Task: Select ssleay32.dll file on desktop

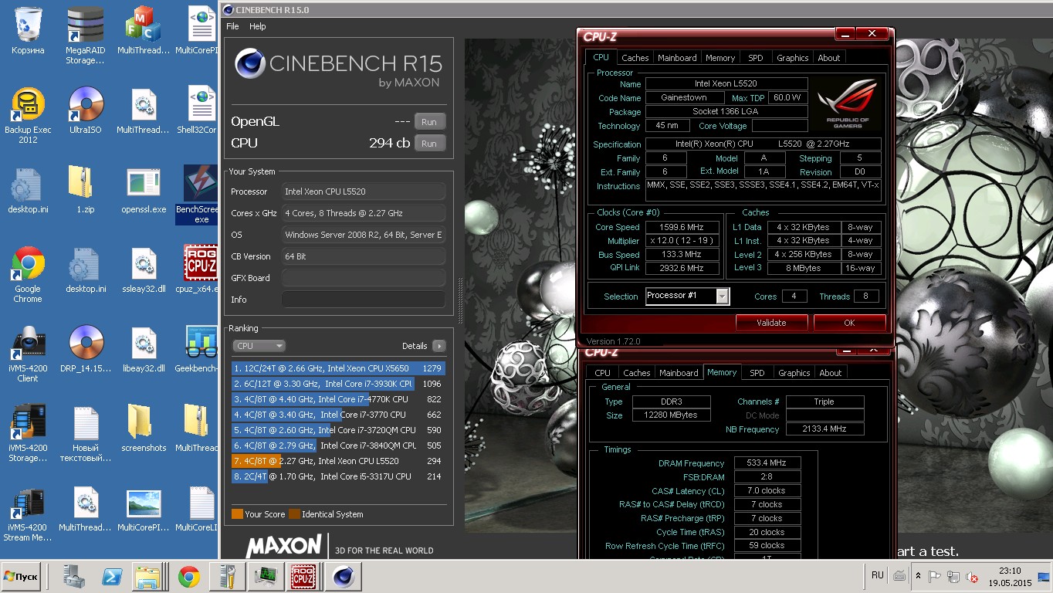Action: 144,269
